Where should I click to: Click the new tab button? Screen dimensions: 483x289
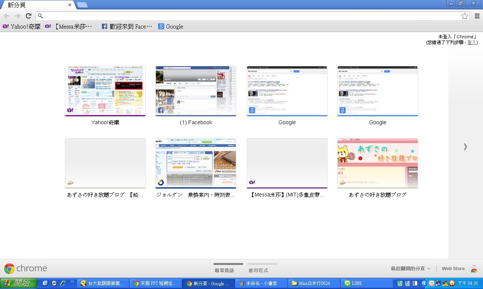coord(82,5)
